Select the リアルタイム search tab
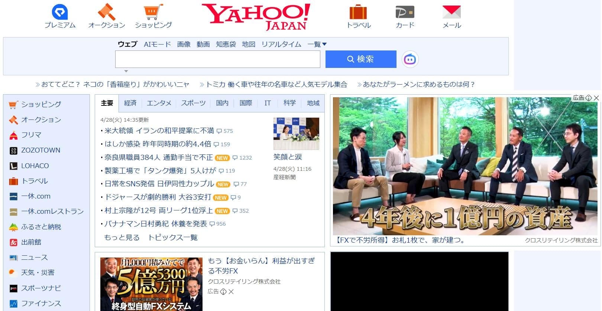Viewport: 602px width, 311px height. pyautogui.click(x=281, y=44)
